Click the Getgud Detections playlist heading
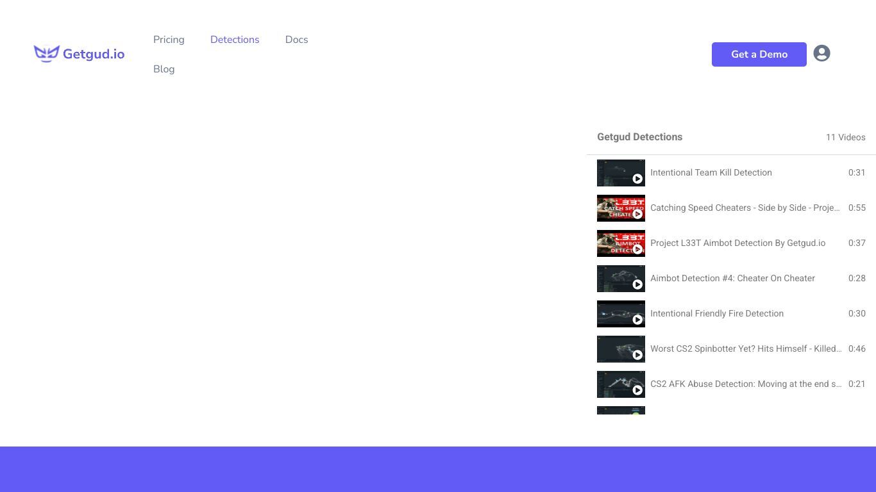This screenshot has width=876, height=492. click(639, 137)
